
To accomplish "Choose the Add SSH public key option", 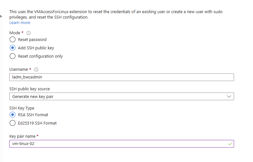I will [13, 48].
